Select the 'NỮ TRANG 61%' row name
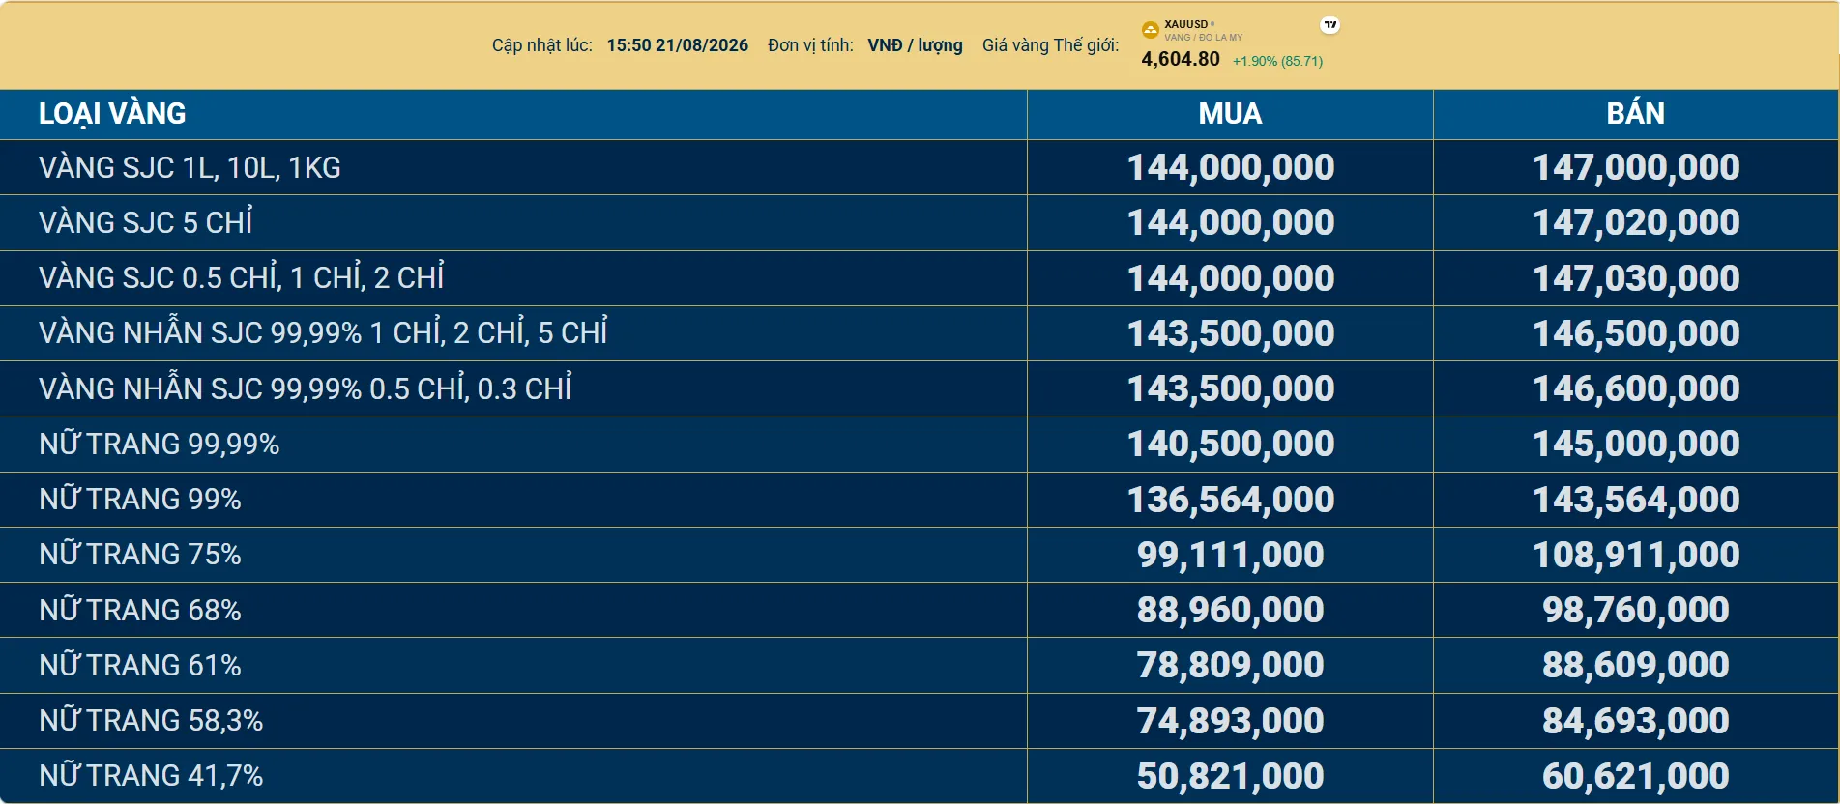 pyautogui.click(x=140, y=665)
